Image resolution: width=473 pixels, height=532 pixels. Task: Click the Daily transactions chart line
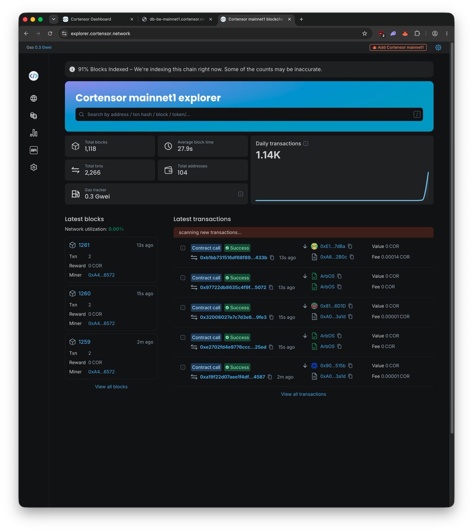342,186
